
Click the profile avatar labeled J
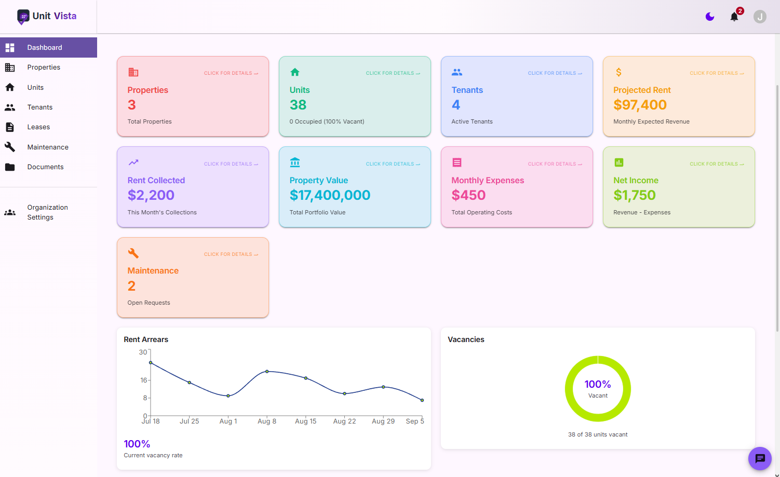pyautogui.click(x=760, y=16)
